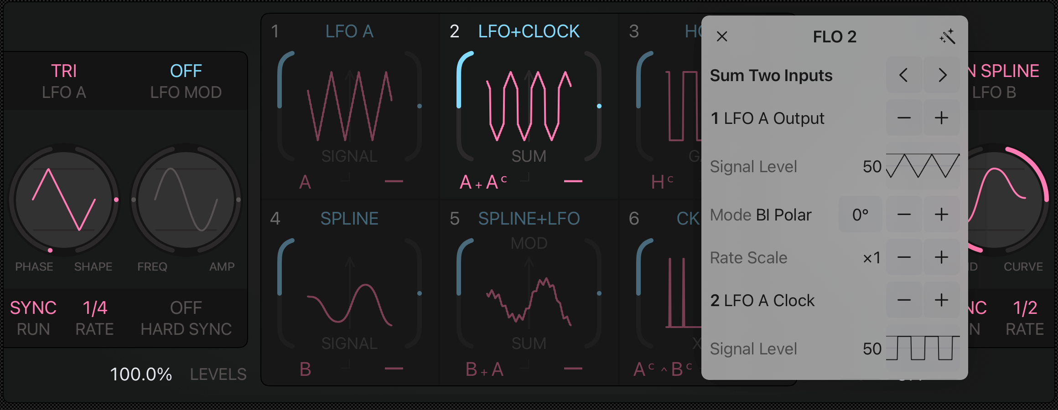Toggle HARD SYNC off setting
Viewport: 1058px width, 410px height.
pyautogui.click(x=186, y=318)
